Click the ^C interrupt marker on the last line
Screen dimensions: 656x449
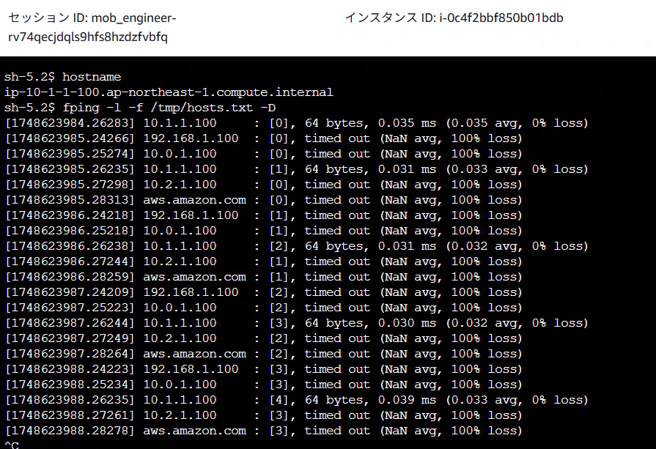tap(12, 445)
